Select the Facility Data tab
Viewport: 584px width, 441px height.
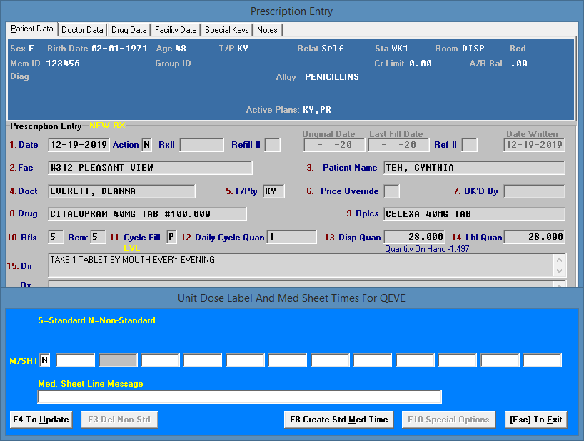176,30
